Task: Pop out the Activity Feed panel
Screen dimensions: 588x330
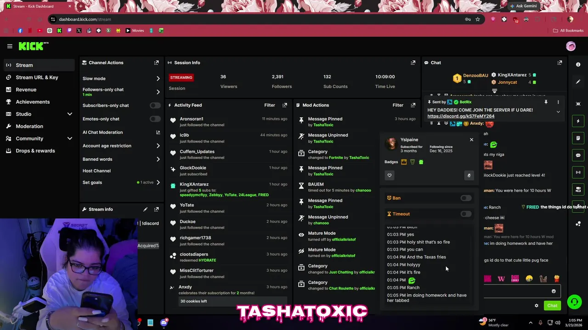Action: [x=285, y=105]
